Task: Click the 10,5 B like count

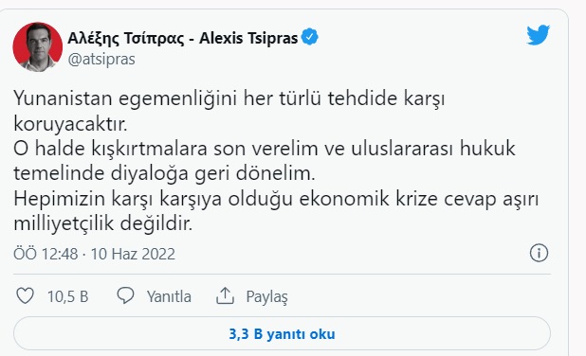Action: click(67, 296)
